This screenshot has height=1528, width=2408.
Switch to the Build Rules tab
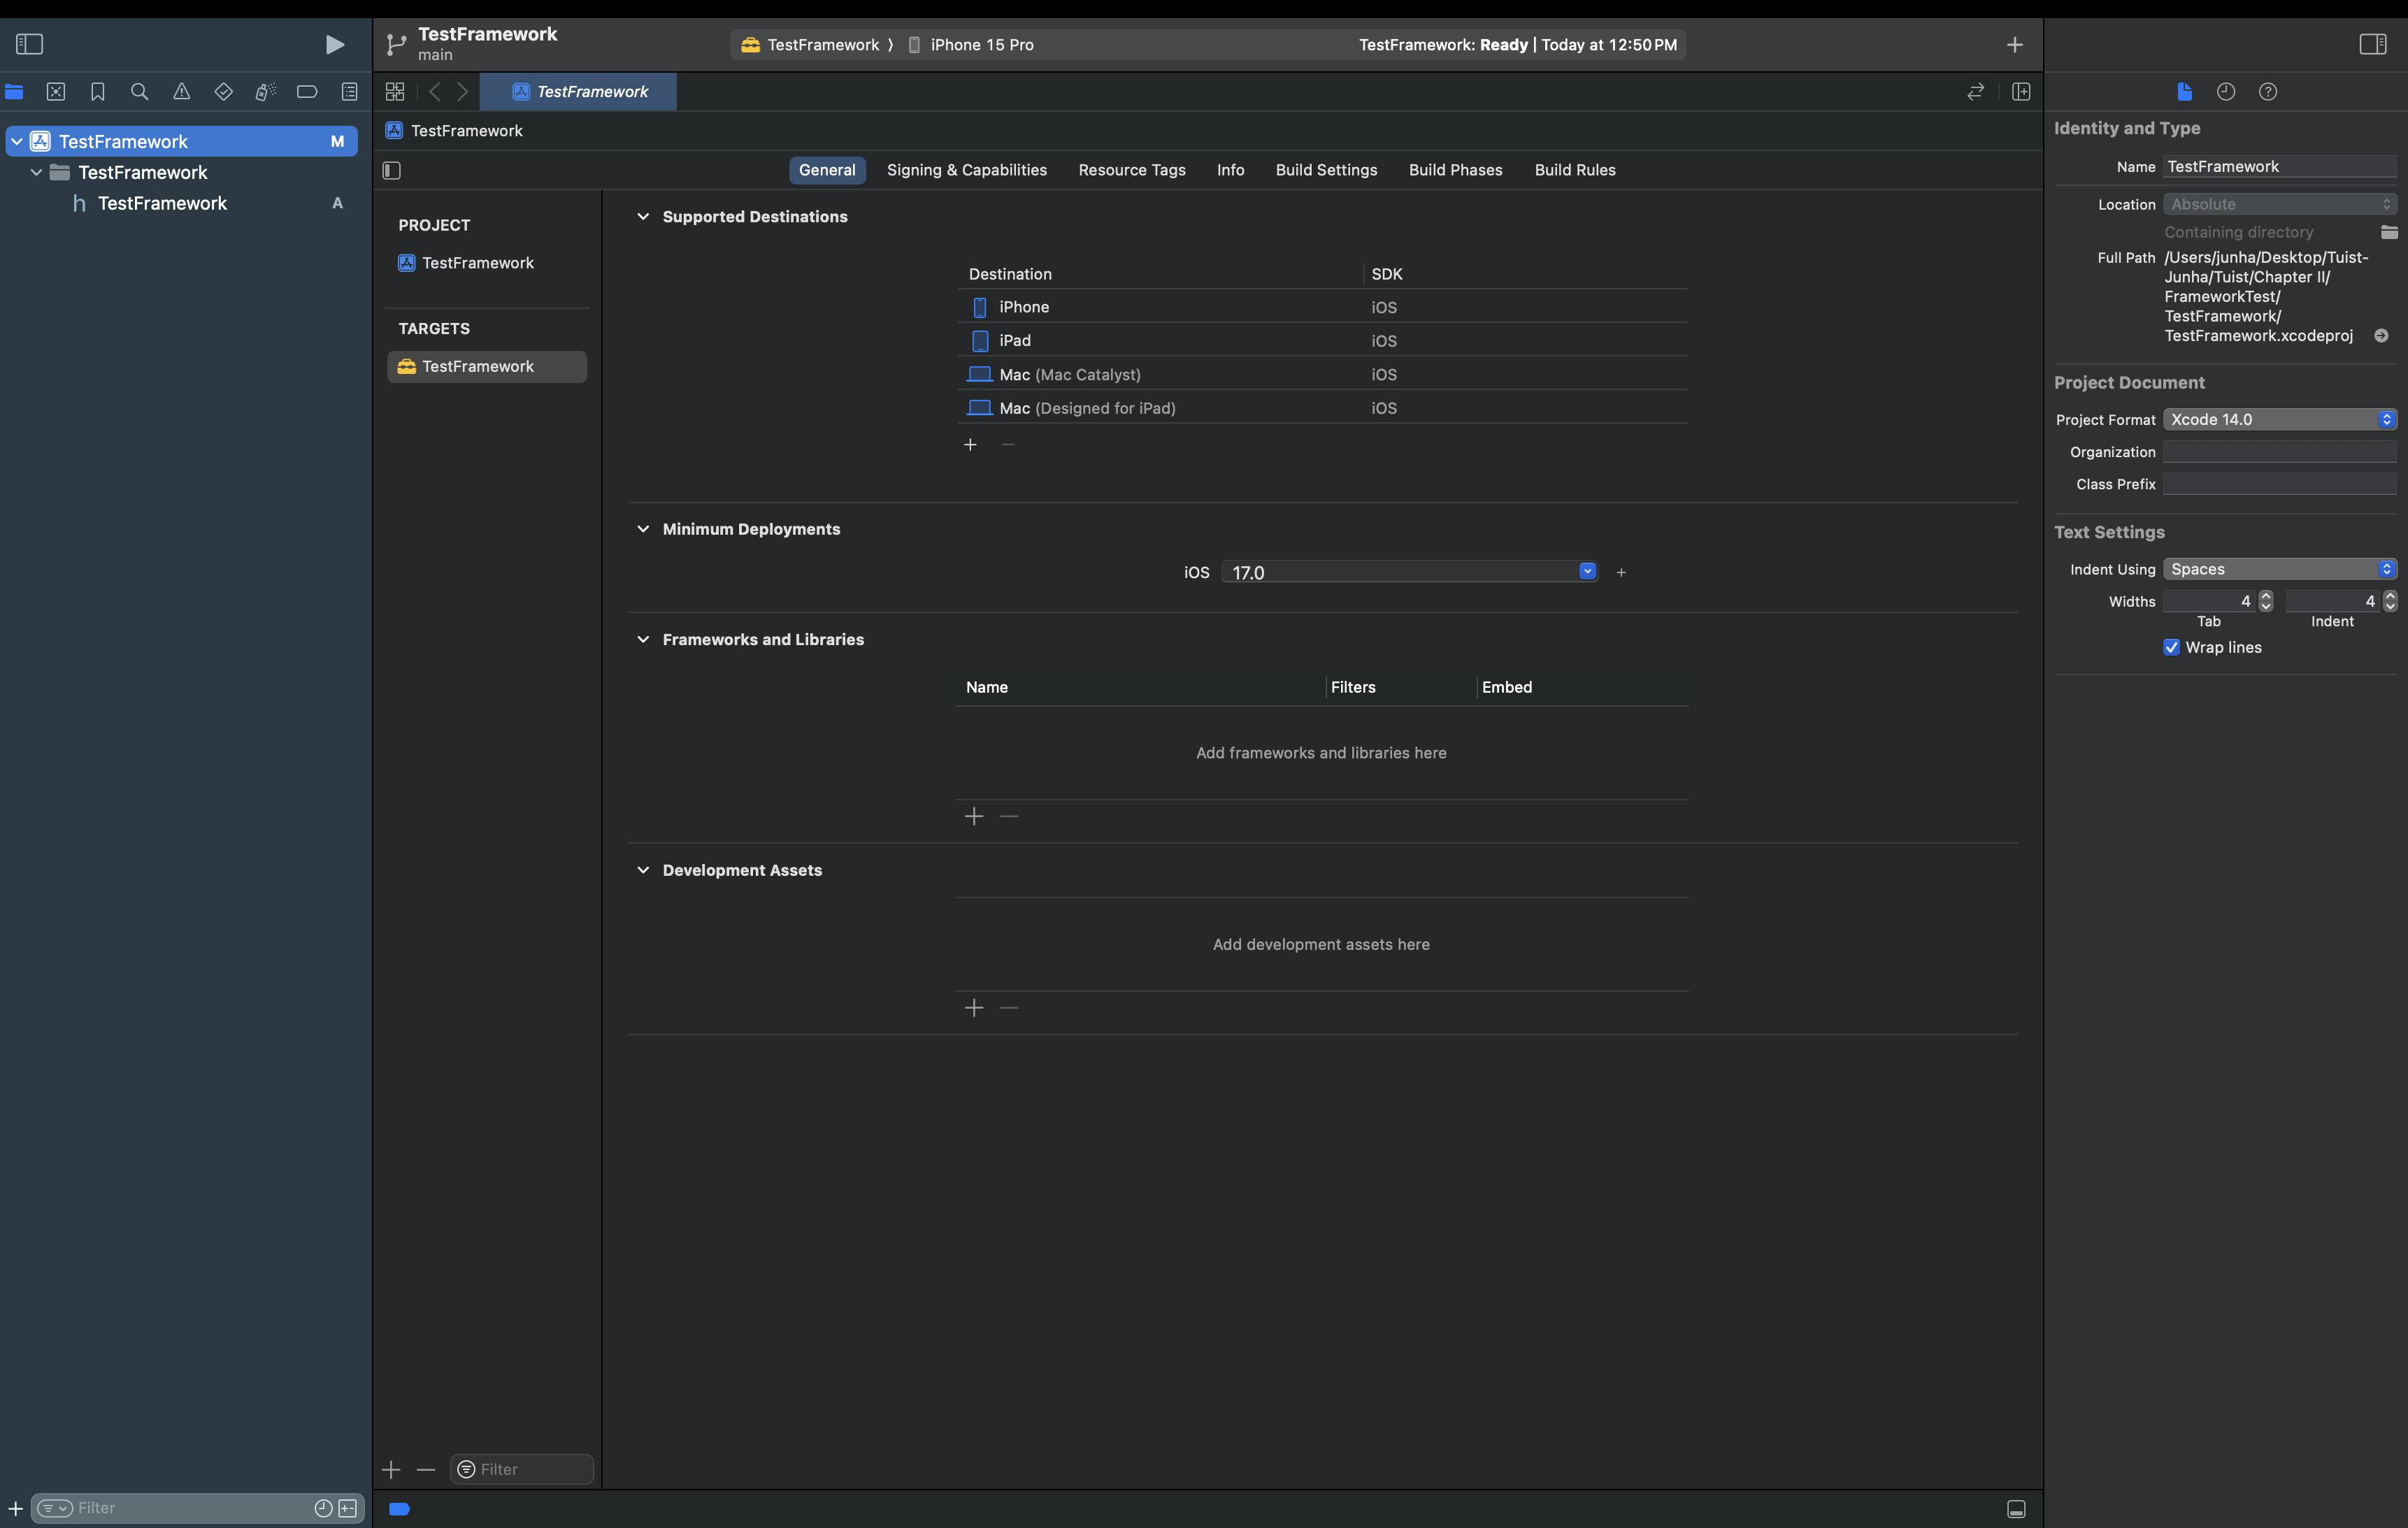point(1575,170)
